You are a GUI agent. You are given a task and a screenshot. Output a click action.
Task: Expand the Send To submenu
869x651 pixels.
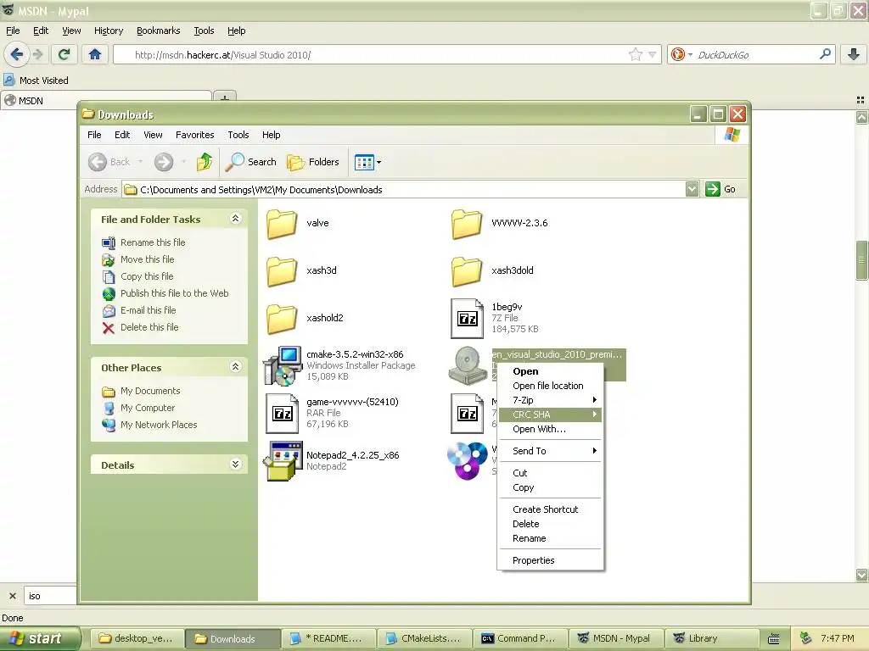click(550, 451)
